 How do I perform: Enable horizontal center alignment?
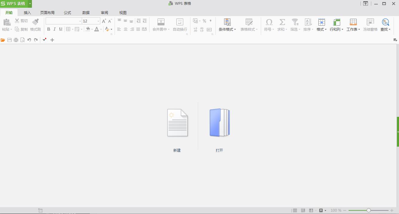[x=125, y=29]
